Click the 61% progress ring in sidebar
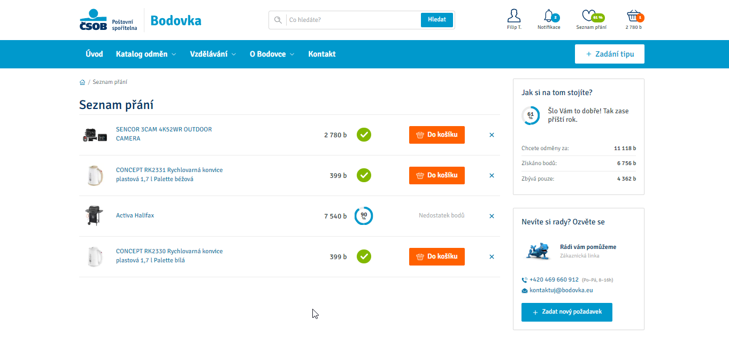This screenshot has height=351, width=729. click(531, 115)
